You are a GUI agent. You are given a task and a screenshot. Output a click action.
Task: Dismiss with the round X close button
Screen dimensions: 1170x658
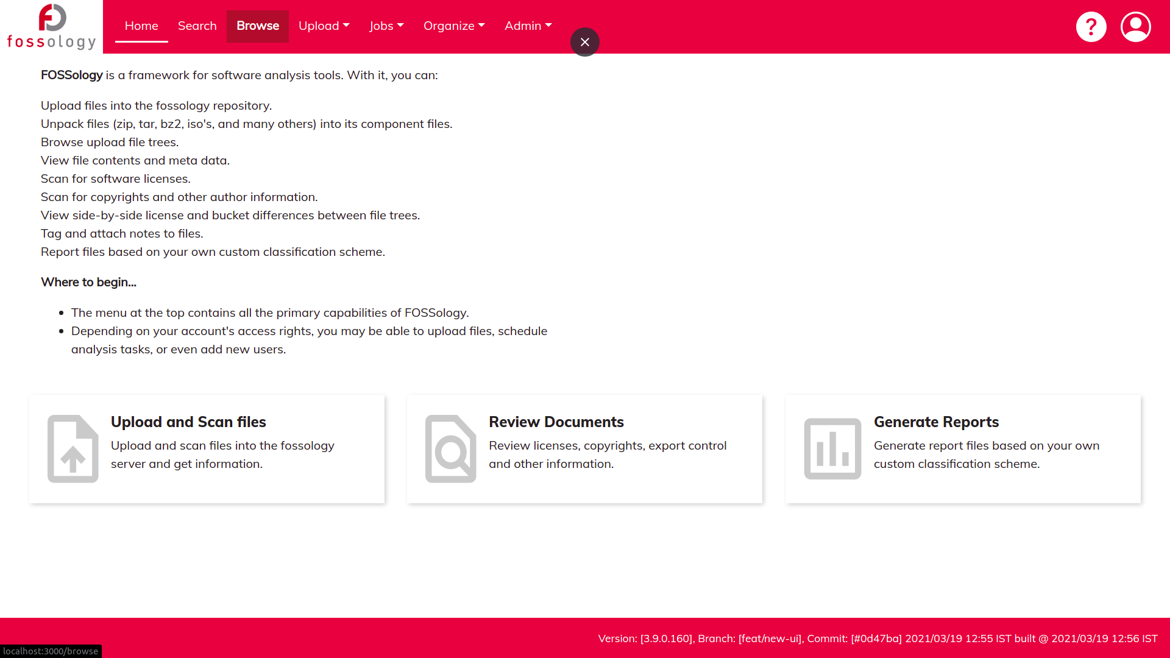pyautogui.click(x=585, y=42)
